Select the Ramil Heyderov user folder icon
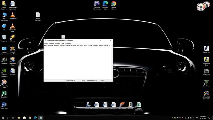This screenshot has width=213, height=120. pos(4,5)
